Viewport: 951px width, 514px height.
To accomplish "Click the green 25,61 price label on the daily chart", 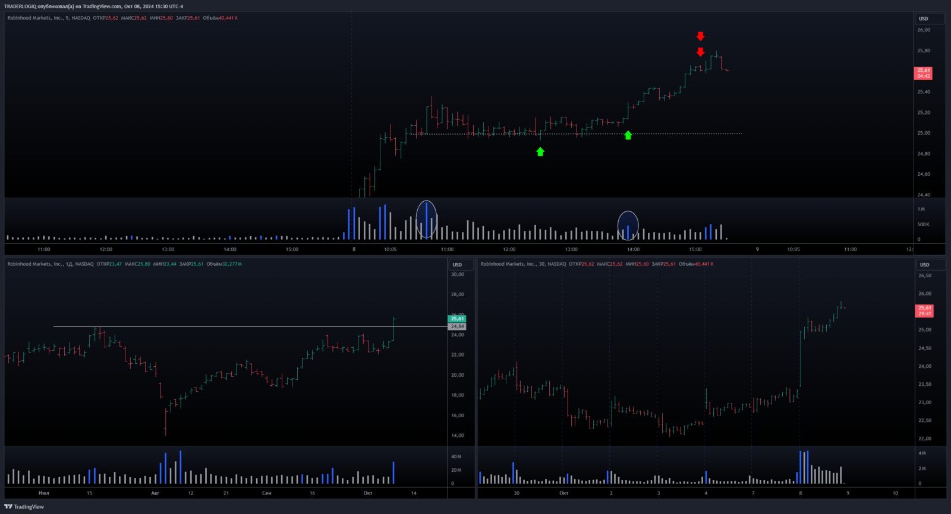I will click(x=456, y=319).
